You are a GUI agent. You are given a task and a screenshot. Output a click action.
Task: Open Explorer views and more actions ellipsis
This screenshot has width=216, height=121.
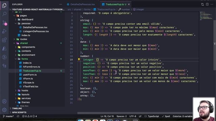(x=61, y=4)
